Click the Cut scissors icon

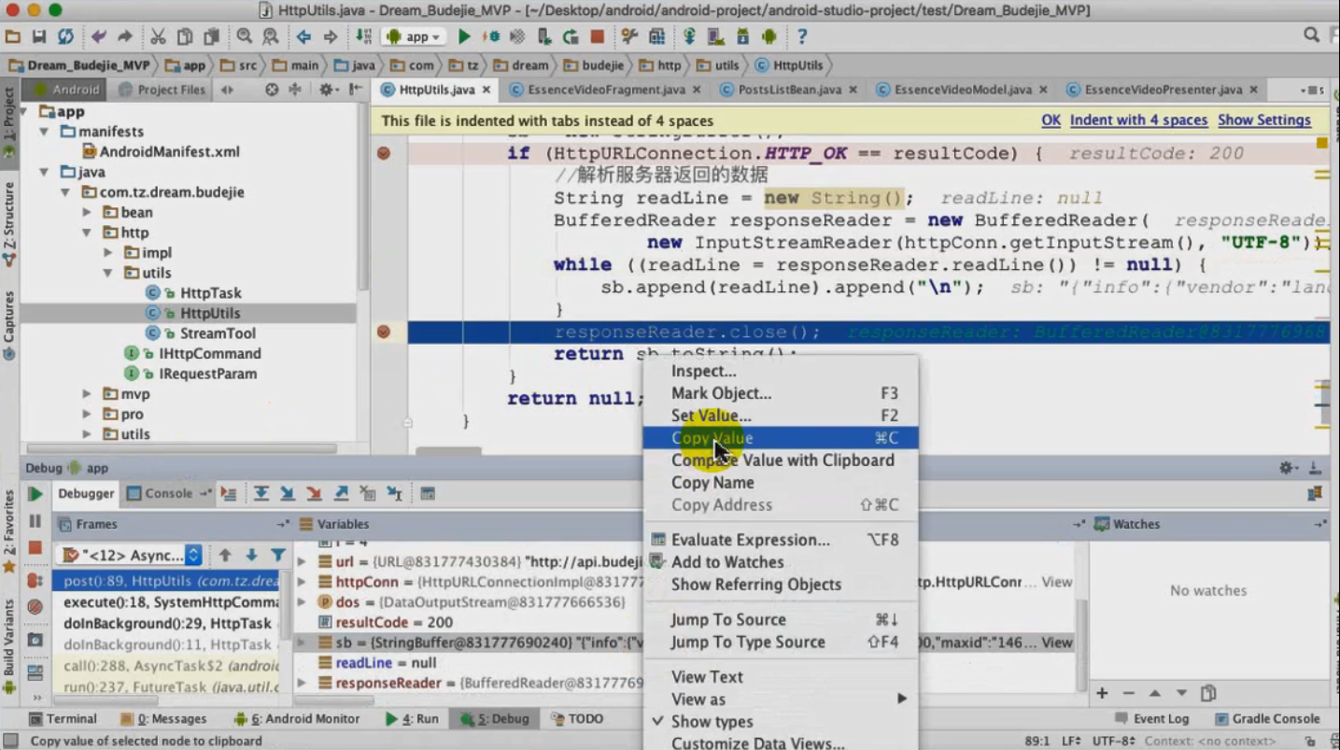158,36
